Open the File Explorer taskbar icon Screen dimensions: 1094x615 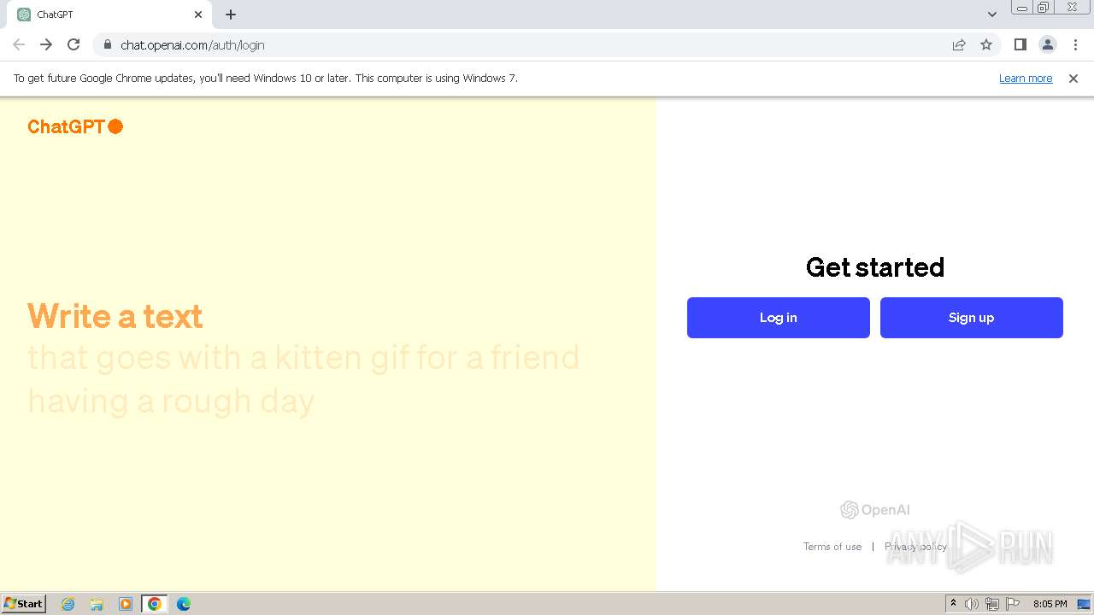(97, 604)
